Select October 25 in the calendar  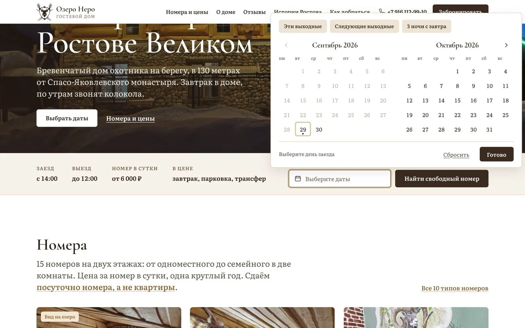tap(506, 115)
